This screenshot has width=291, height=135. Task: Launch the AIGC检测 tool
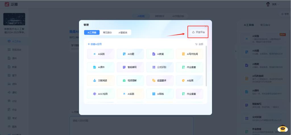[x=101, y=94]
